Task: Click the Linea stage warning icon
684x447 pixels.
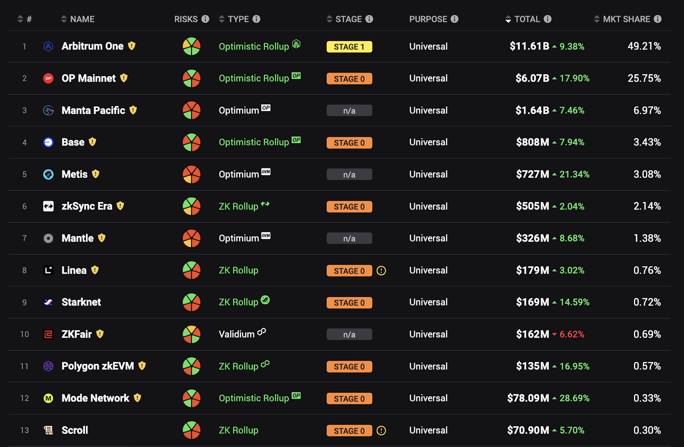Action: click(x=381, y=271)
